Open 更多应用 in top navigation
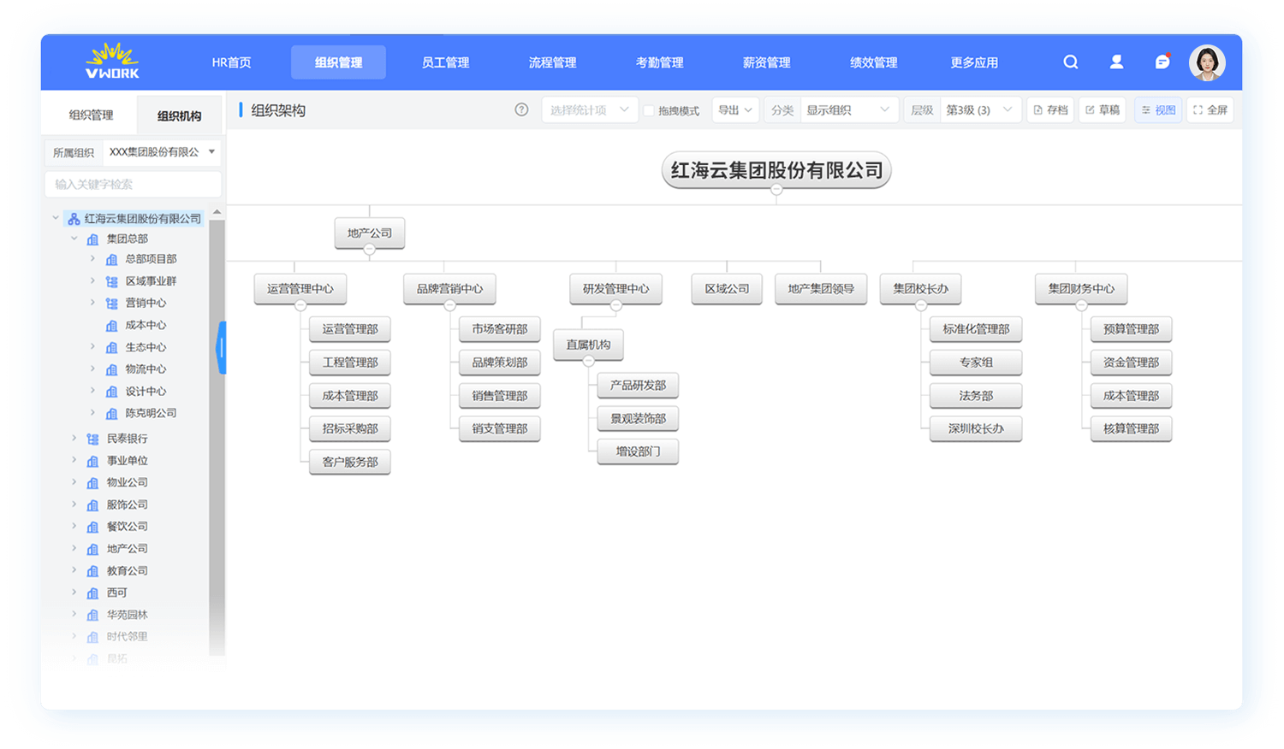 coord(974,62)
